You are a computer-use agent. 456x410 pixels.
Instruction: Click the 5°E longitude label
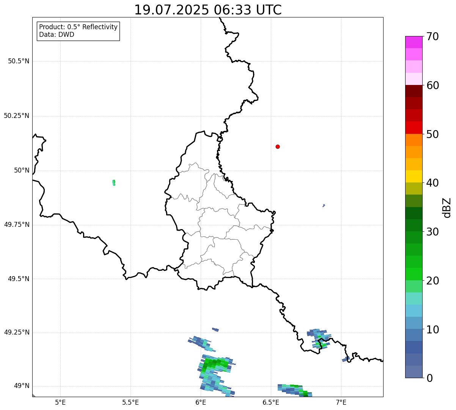[x=60, y=402]
